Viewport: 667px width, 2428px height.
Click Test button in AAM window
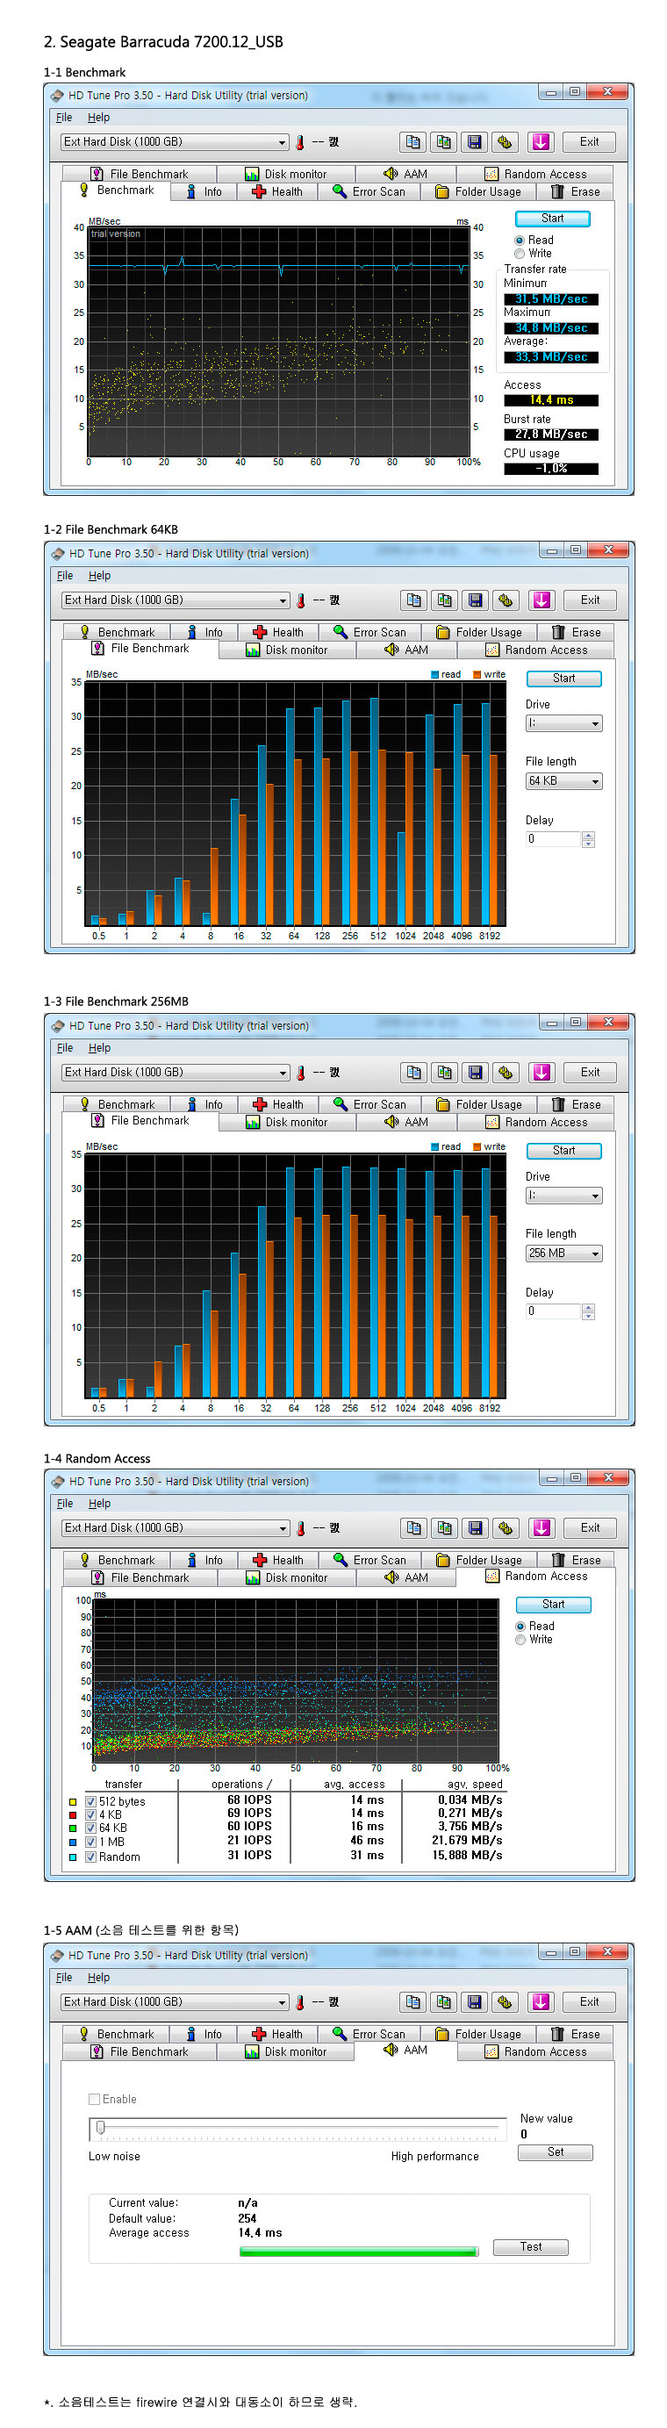530,2247
